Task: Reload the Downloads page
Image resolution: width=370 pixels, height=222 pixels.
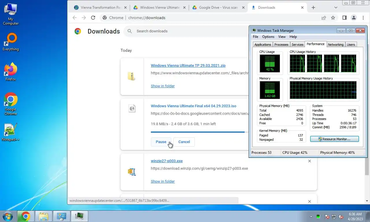Action: pos(93,18)
